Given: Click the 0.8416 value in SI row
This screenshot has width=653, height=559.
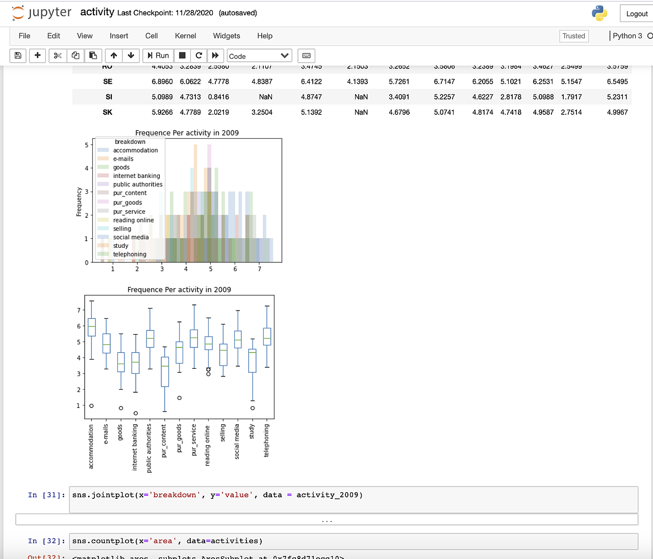Looking at the screenshot, I should point(218,97).
